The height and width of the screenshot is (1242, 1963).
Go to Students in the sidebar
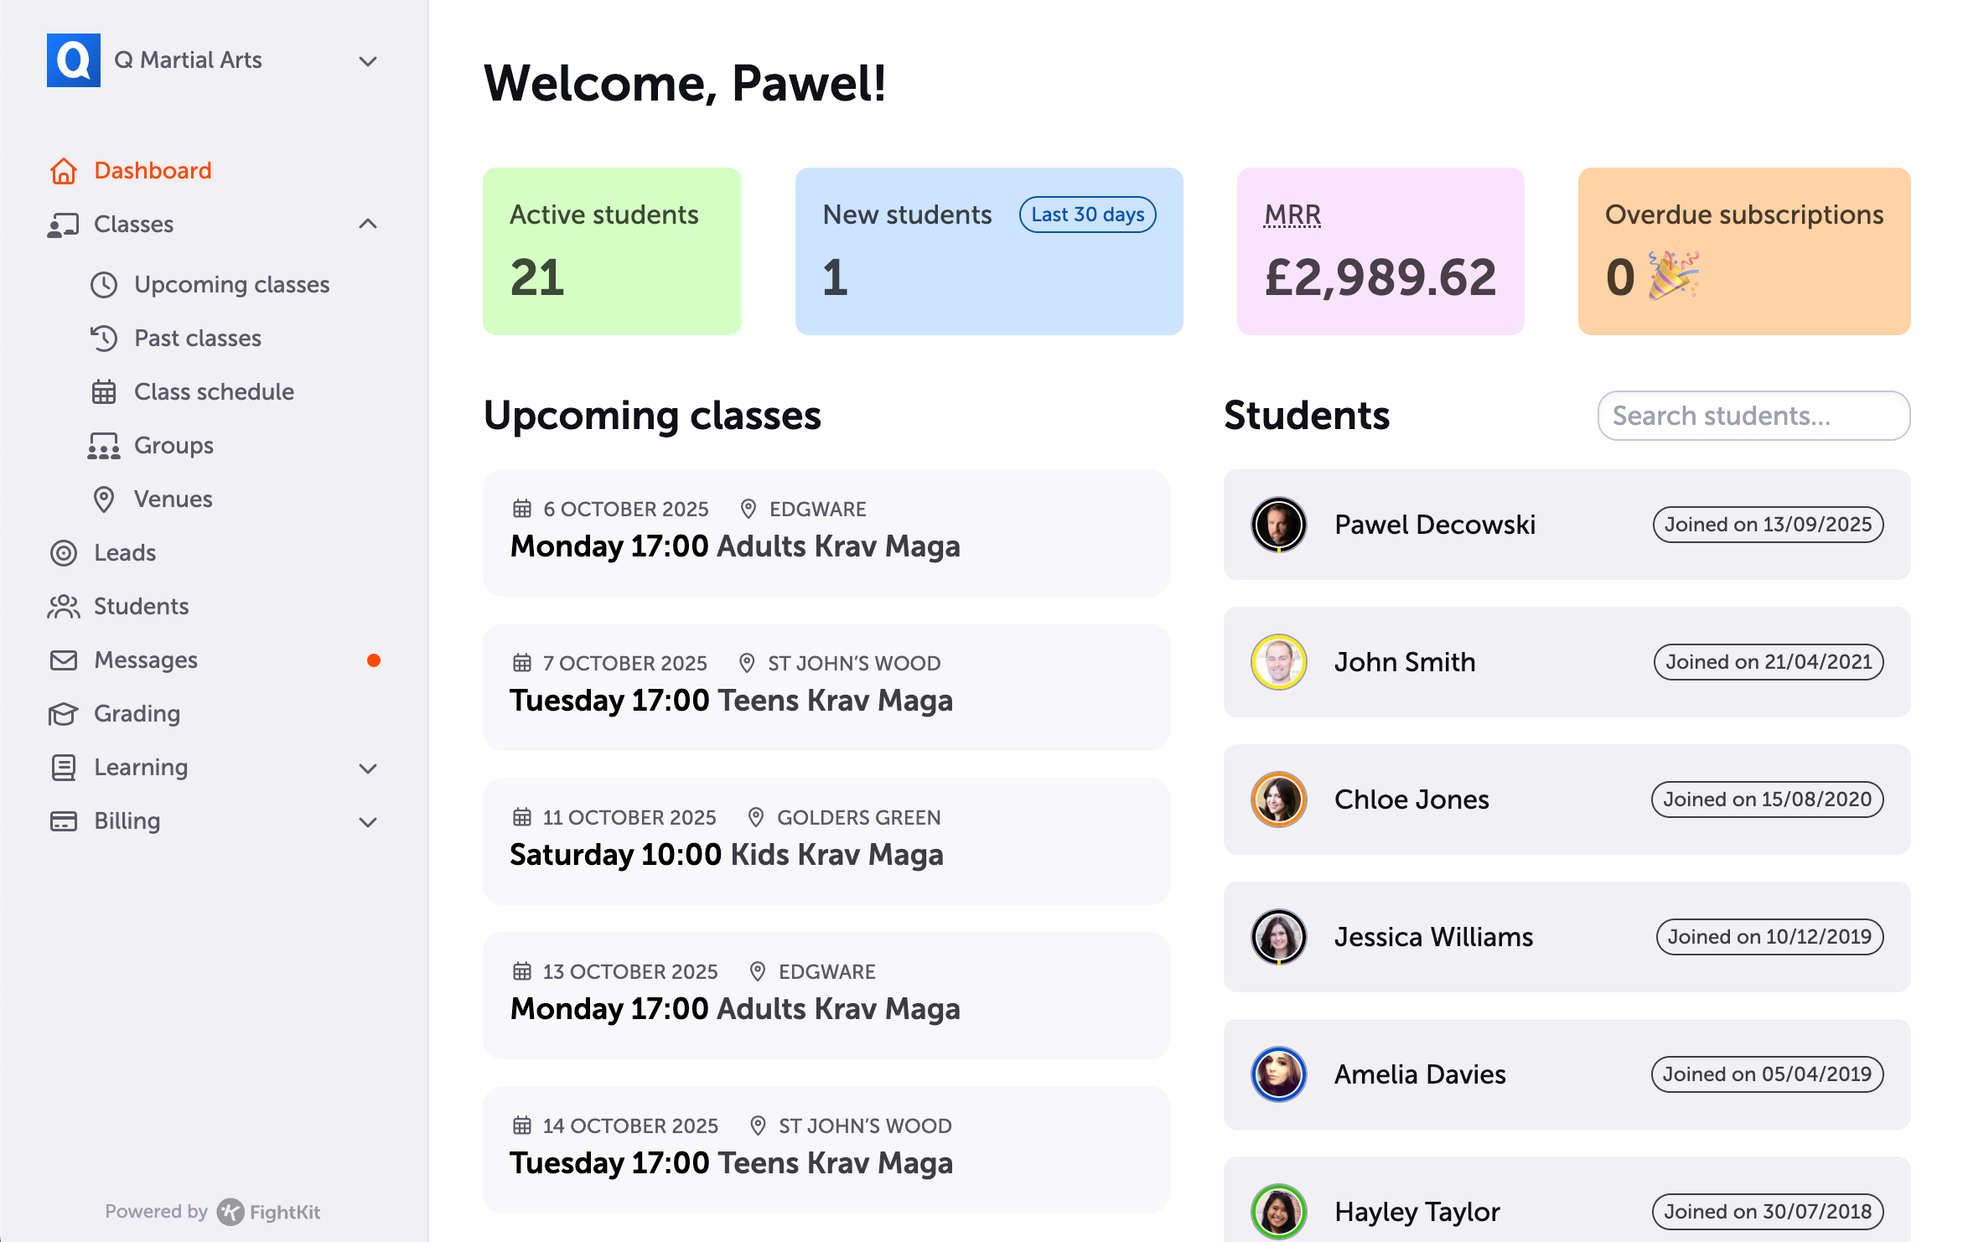point(141,607)
